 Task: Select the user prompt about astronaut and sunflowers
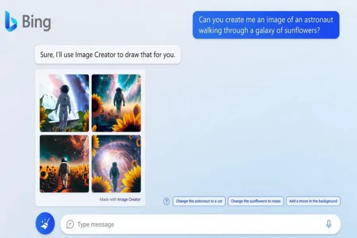point(266,25)
